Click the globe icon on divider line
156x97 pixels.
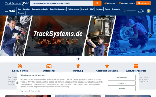78,59
